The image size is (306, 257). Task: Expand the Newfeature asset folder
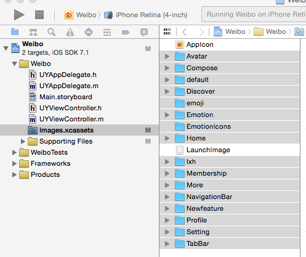point(167,209)
